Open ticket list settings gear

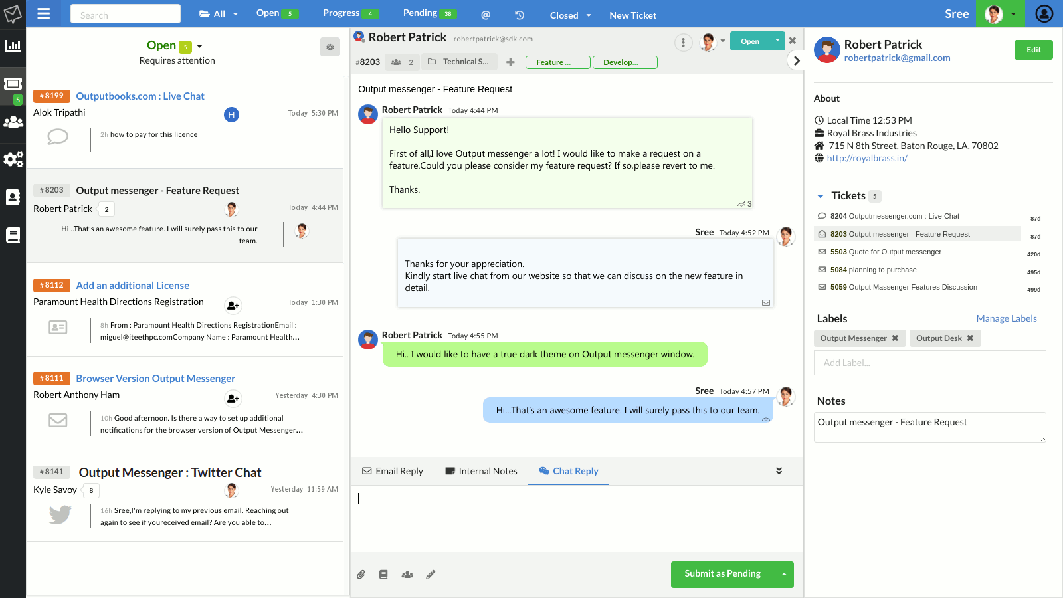pyautogui.click(x=330, y=47)
